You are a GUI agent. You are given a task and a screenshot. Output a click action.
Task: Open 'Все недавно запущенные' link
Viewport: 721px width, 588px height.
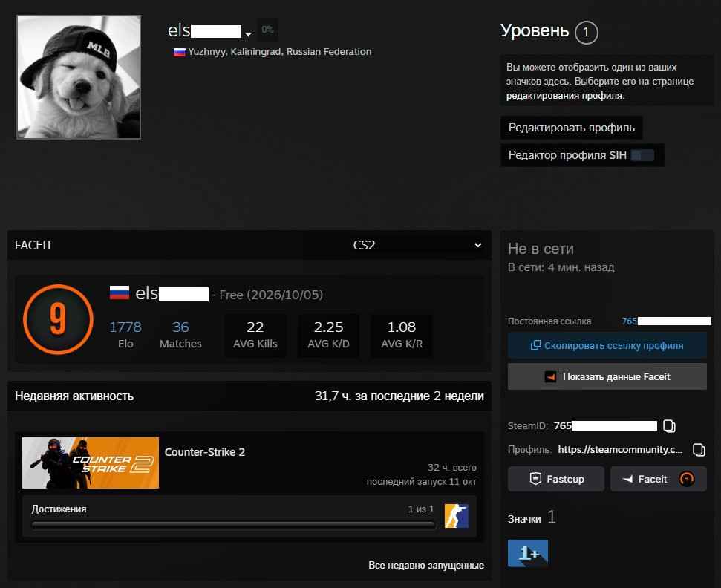[x=426, y=565]
